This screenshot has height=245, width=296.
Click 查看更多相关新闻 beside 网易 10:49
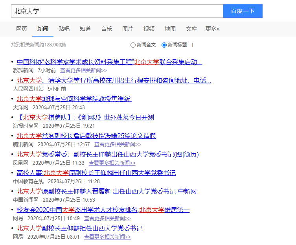[107, 219]
